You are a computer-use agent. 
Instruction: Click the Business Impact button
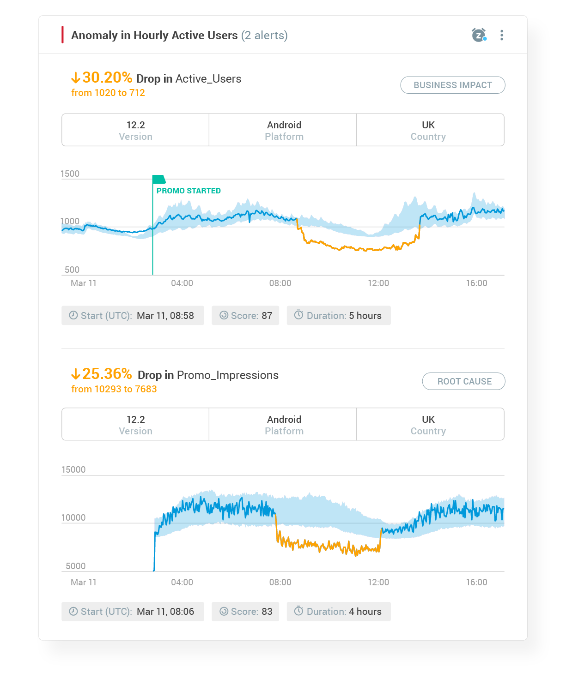click(452, 85)
